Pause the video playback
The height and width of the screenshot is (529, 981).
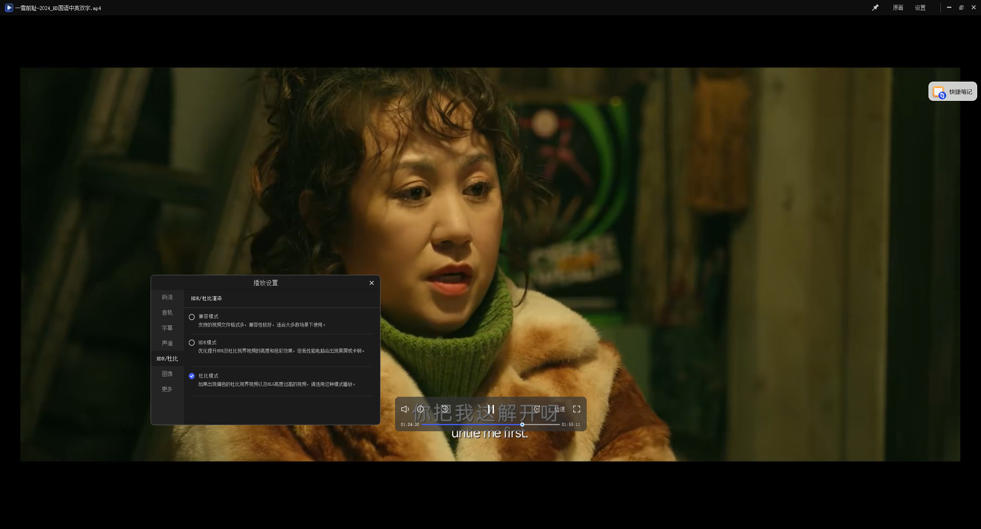click(x=490, y=409)
